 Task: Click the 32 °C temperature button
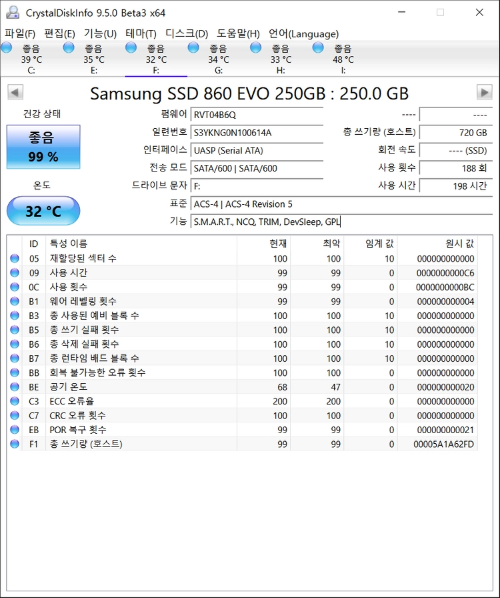click(x=43, y=211)
